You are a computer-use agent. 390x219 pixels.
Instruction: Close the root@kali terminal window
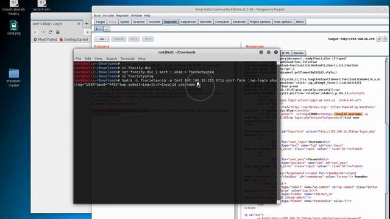[x=276, y=52]
